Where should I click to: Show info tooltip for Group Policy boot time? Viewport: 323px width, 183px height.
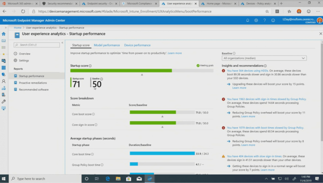pos(102,165)
